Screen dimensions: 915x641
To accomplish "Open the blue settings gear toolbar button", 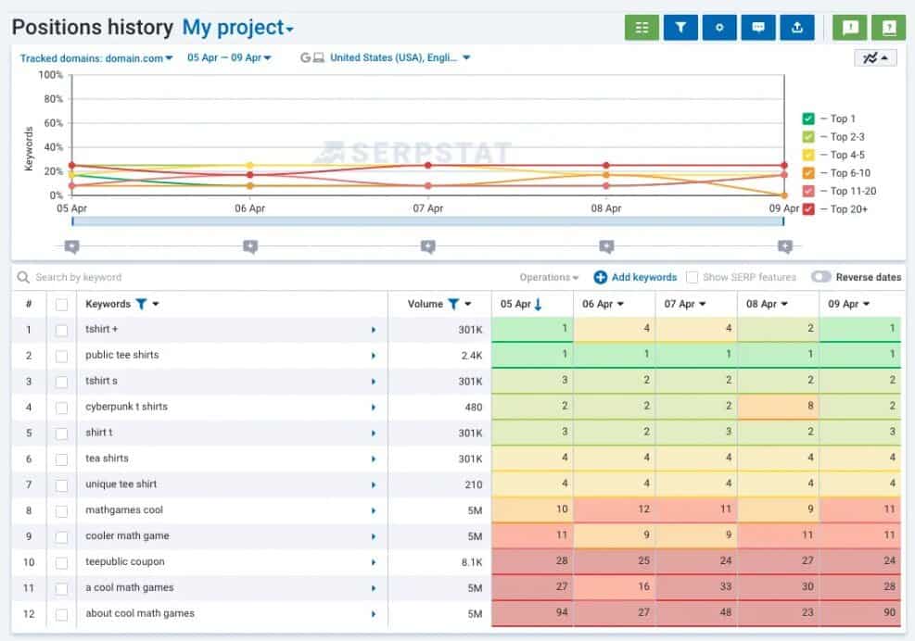I will point(719,28).
